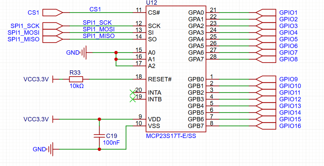Click the GPIO5 port label
The width and height of the screenshot is (324, 166).
(288, 39)
